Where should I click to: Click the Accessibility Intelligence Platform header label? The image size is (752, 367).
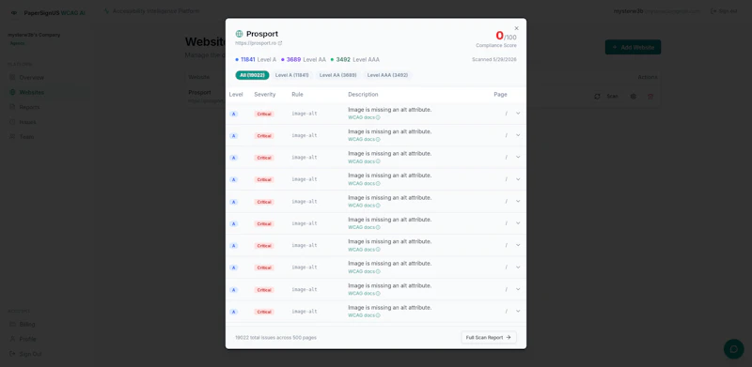[x=151, y=10]
